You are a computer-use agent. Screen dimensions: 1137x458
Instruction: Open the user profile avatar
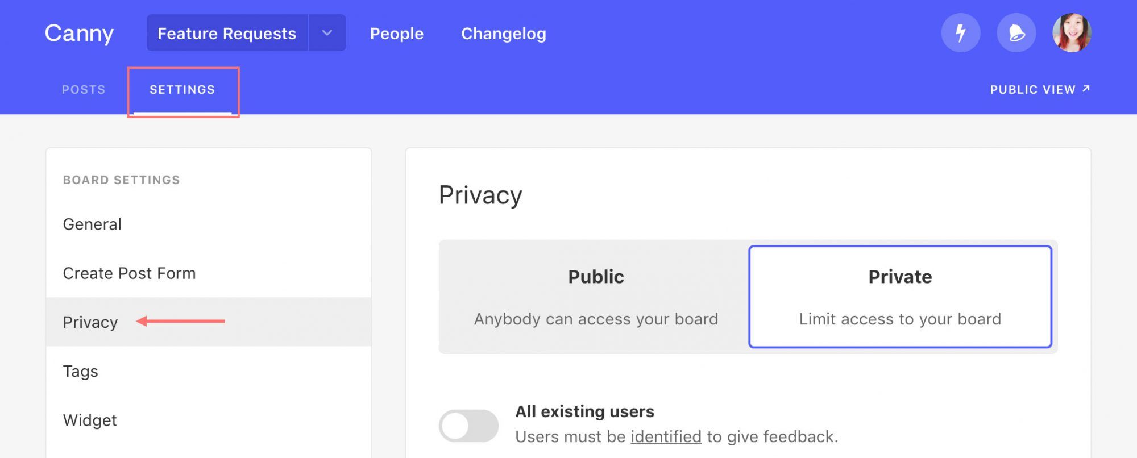click(x=1072, y=33)
